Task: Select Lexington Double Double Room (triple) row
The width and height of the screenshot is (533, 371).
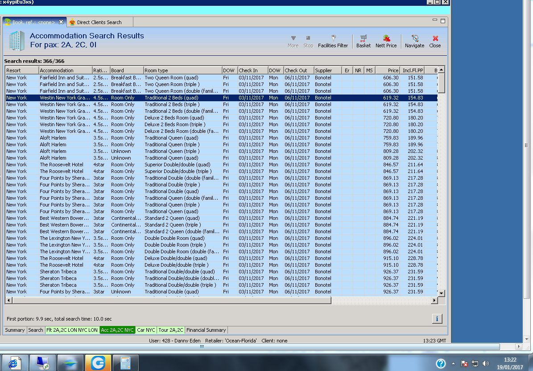Action: click(221, 245)
